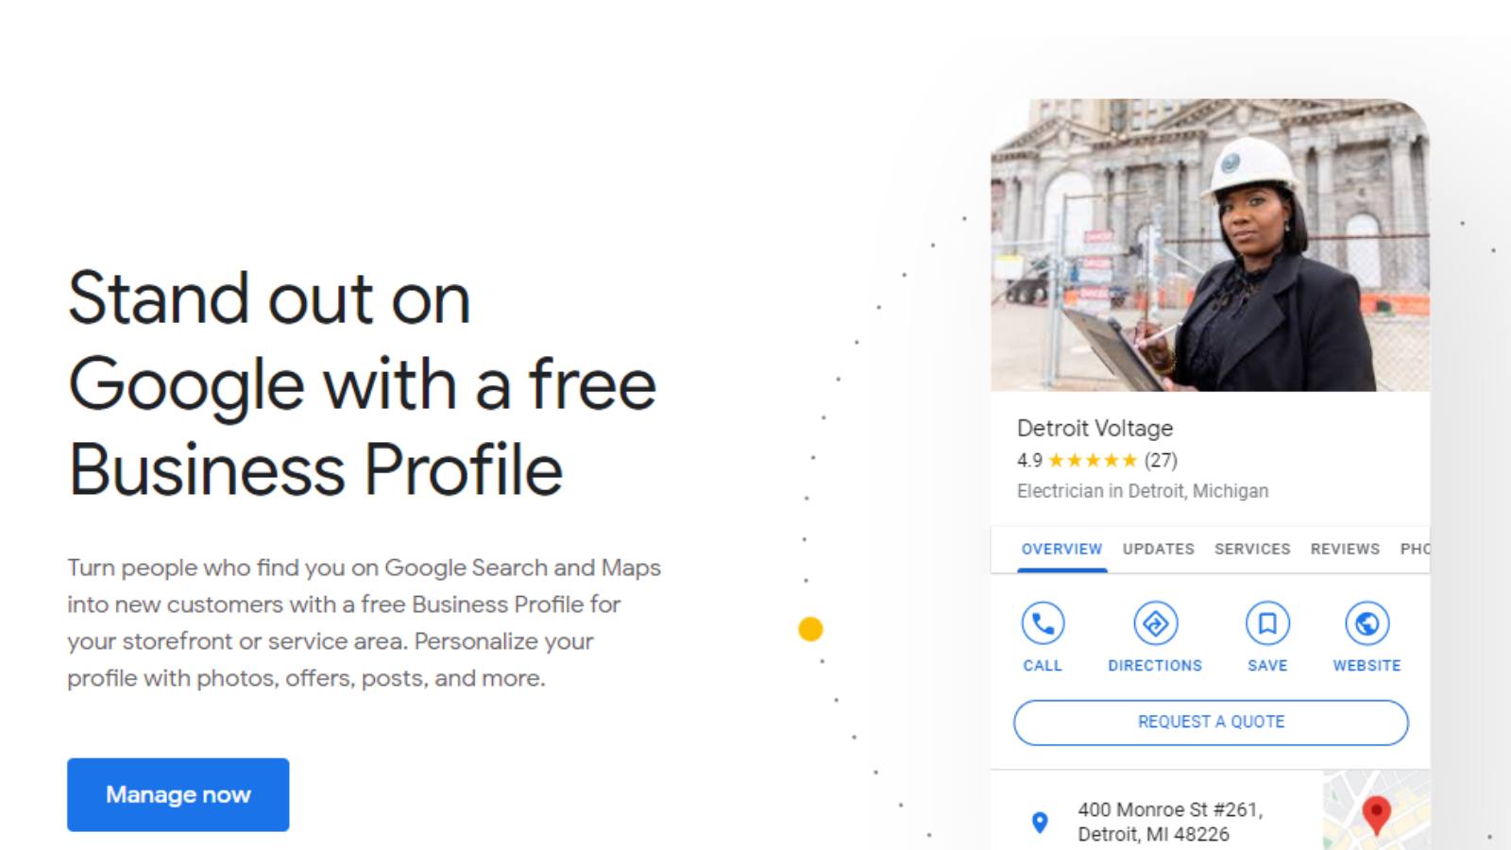The image size is (1511, 850).
Task: Click the Detroit Voltage business name
Action: click(x=1095, y=428)
